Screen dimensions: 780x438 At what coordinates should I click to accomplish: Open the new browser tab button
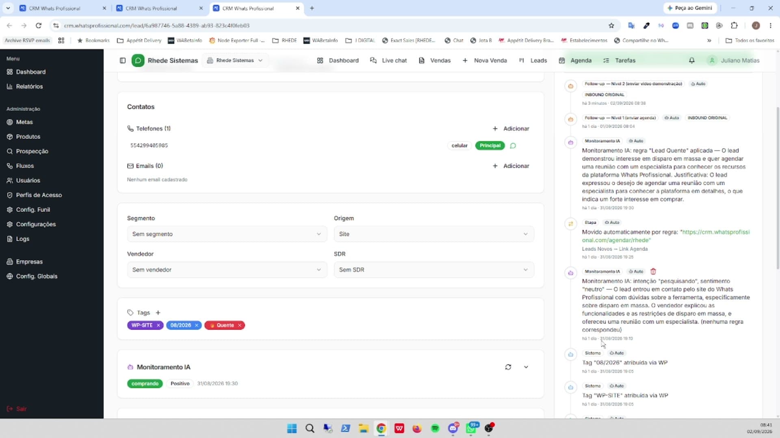click(312, 8)
